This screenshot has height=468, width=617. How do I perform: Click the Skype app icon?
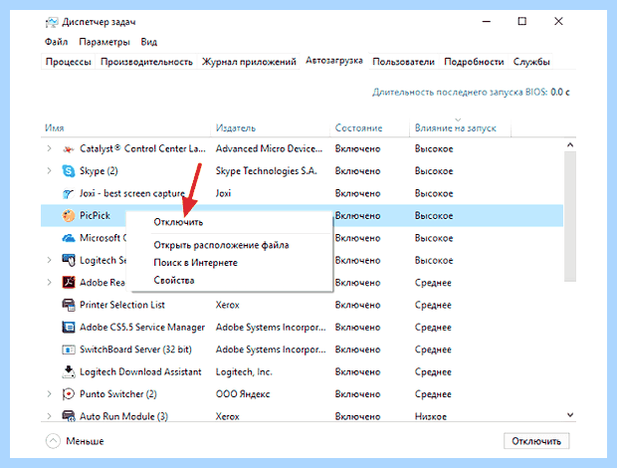[x=69, y=171]
